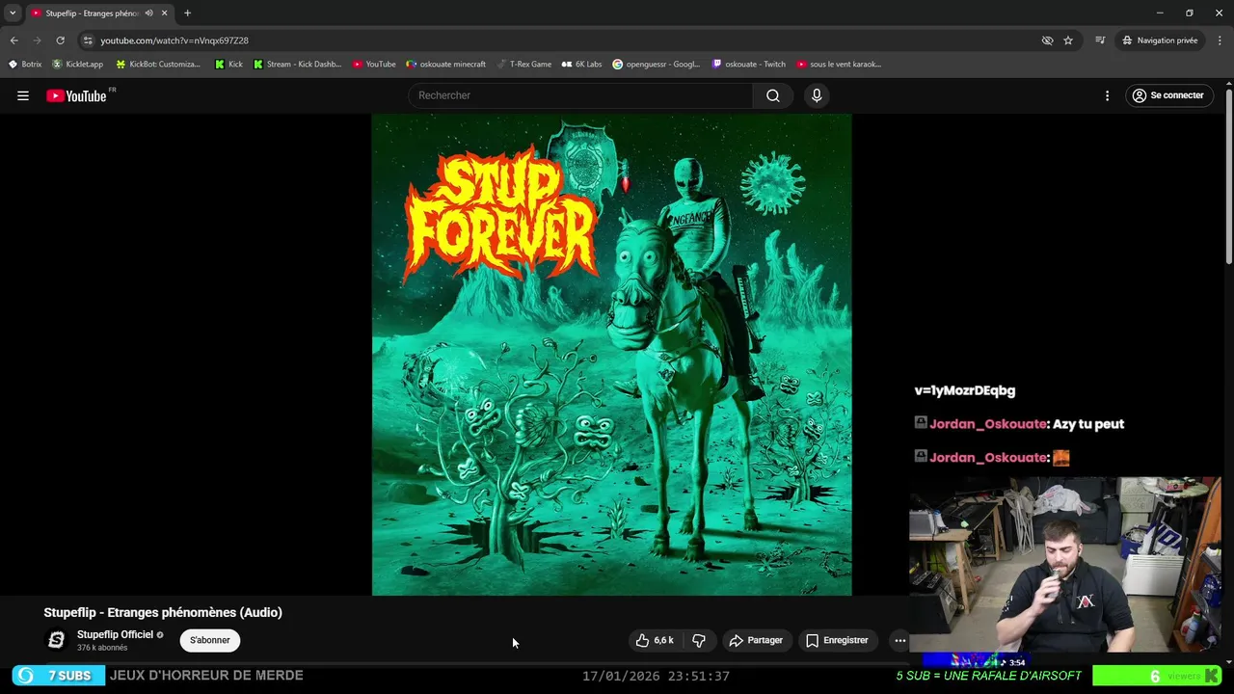Open Chrome three-dot menu
This screenshot has width=1234, height=694.
(x=1221, y=40)
